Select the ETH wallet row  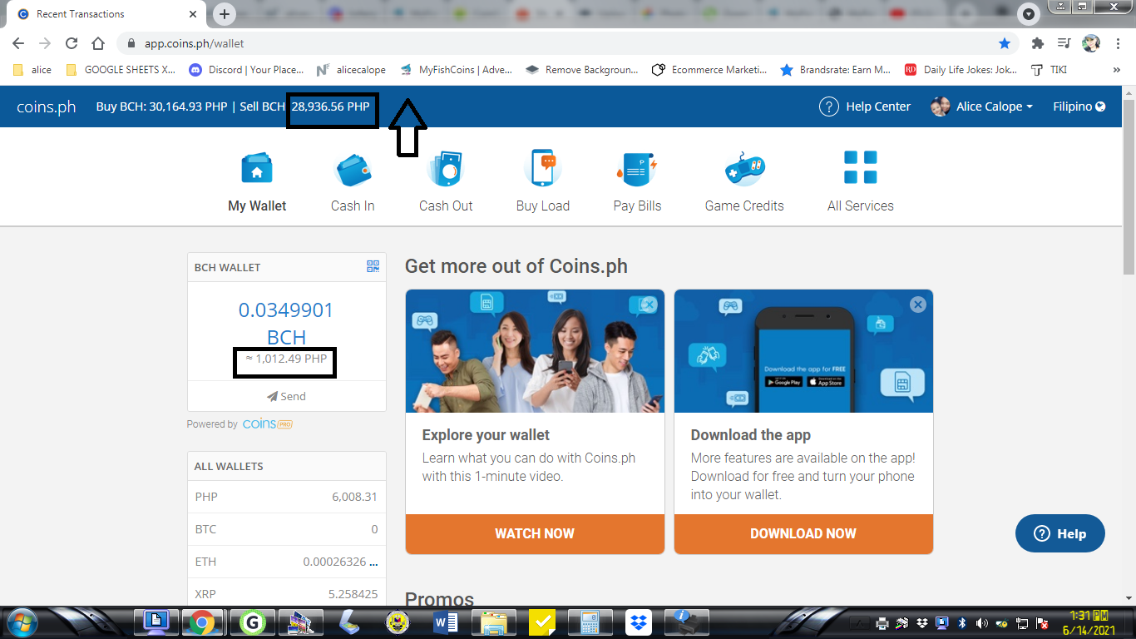tap(286, 562)
